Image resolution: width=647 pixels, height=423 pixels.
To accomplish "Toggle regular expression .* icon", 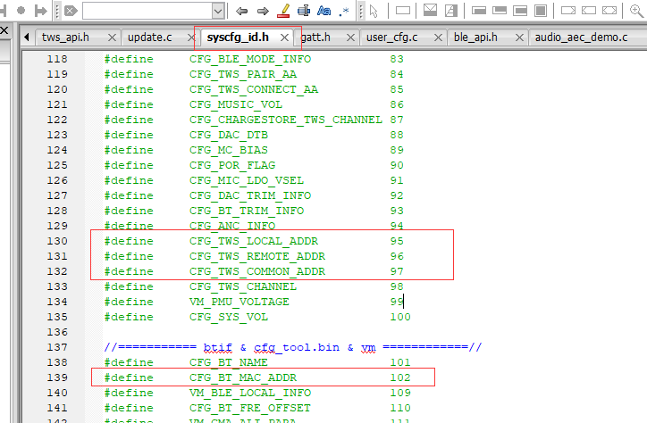I will click(x=344, y=11).
